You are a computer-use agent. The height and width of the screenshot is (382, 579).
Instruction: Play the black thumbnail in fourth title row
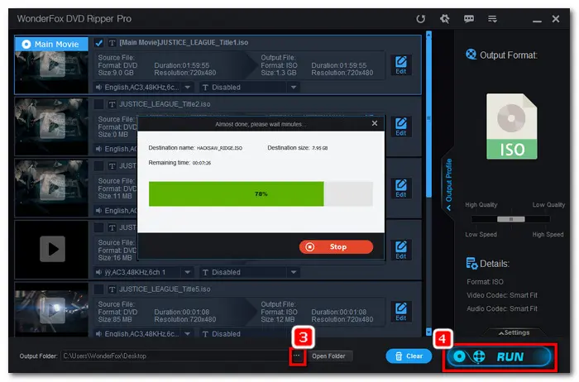[52, 249]
